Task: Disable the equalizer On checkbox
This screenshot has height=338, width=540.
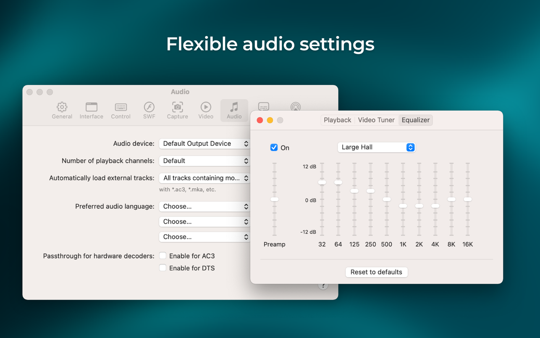Action: coord(274,148)
